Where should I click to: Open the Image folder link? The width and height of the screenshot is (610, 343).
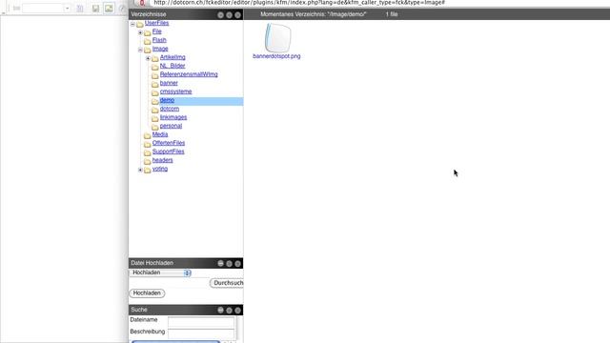[160, 49]
